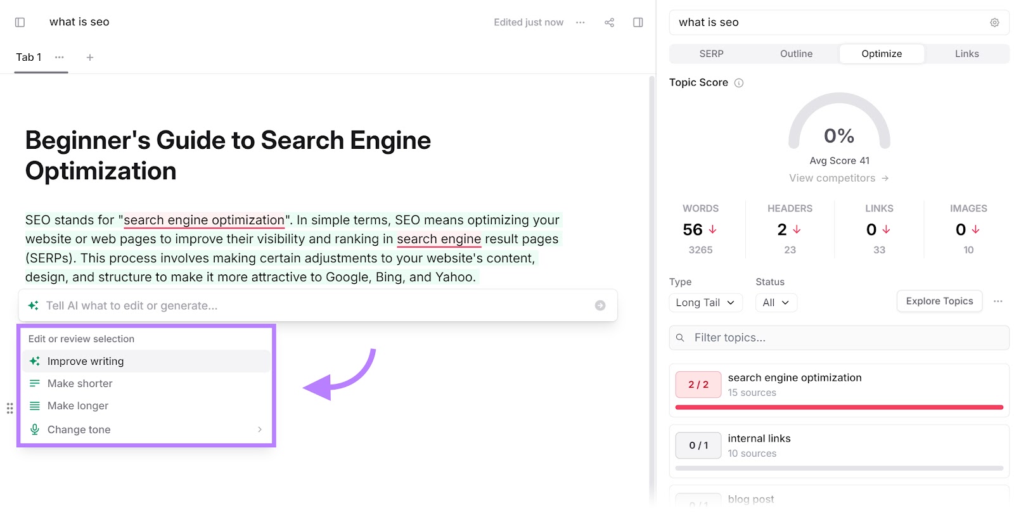
Task: Click the Filter topics input field
Action: pos(839,338)
